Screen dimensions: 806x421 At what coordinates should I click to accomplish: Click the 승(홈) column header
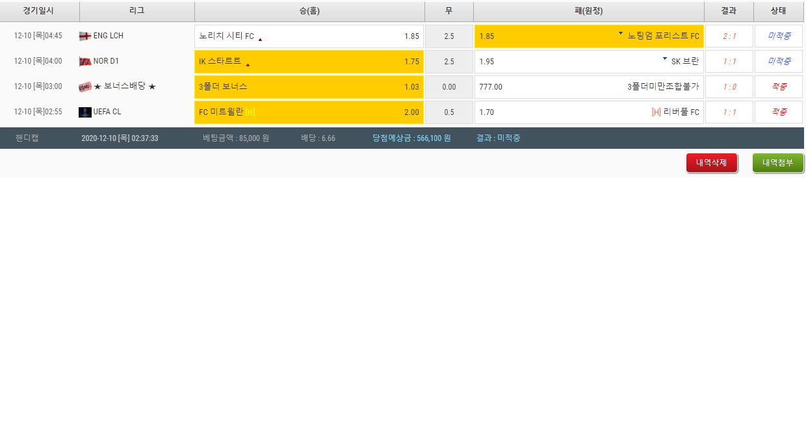[x=309, y=11]
